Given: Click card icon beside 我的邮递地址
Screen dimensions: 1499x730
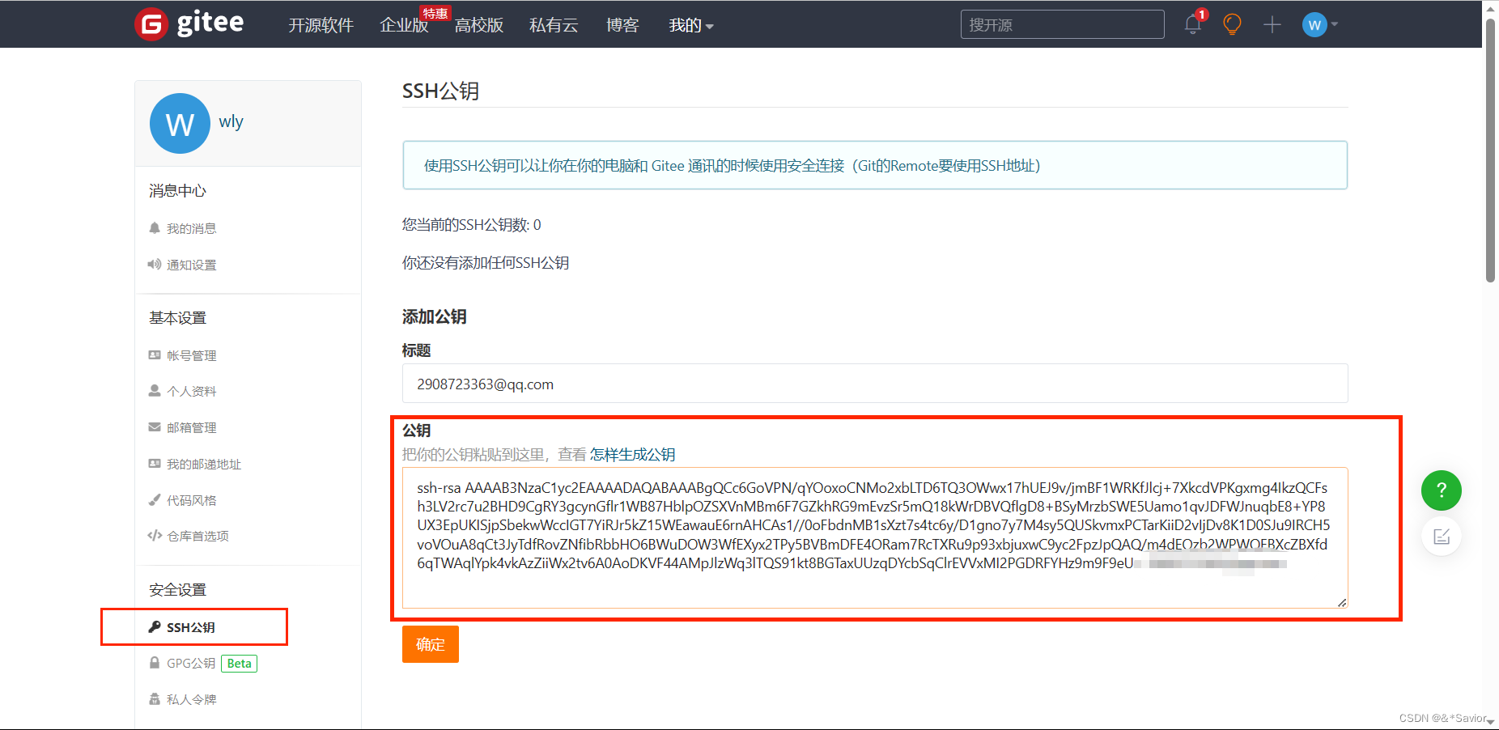Looking at the screenshot, I should click(x=155, y=464).
